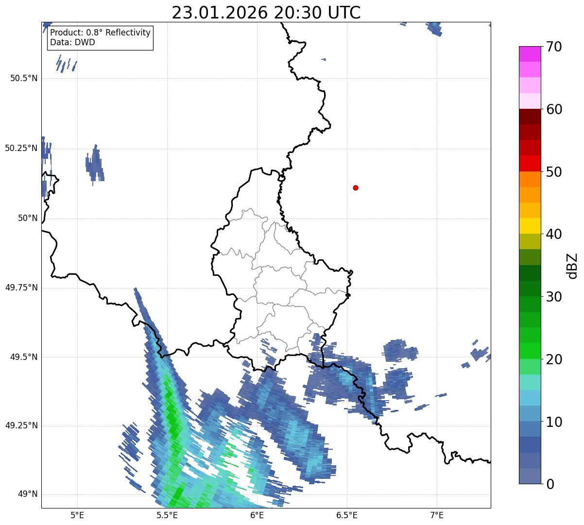The height and width of the screenshot is (525, 584).
Task: Click the 49.5°N latitude label
Action: 24,357
